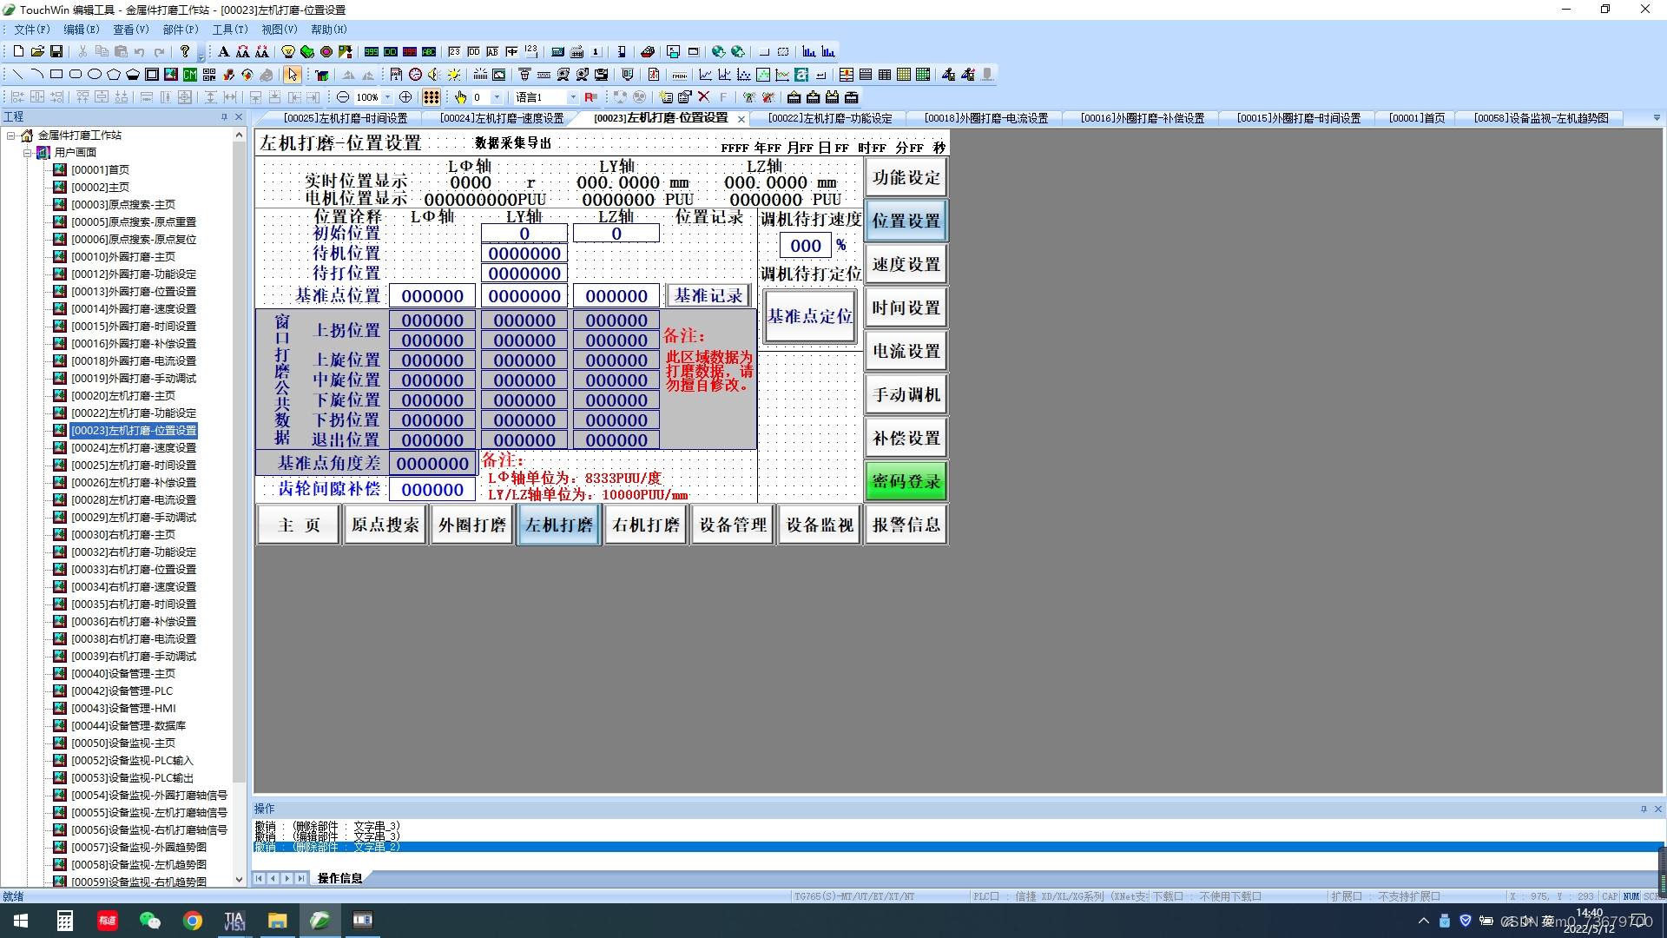Select the QR code component icon
This screenshot has height=938, width=1667.
[x=209, y=75]
